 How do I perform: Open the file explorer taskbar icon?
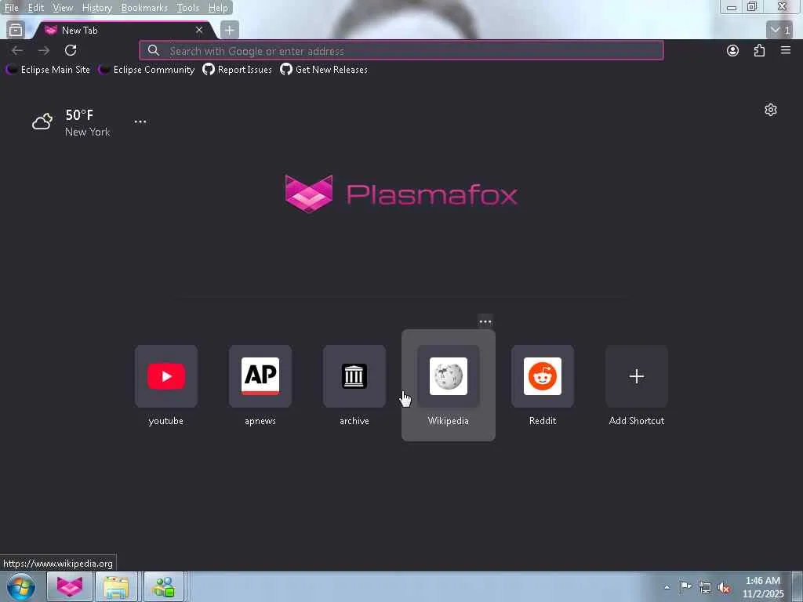pyautogui.click(x=116, y=586)
